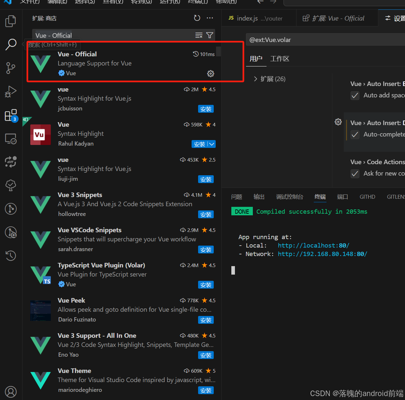
Task: Open 调试控制台 panel tab
Action: pos(290,197)
